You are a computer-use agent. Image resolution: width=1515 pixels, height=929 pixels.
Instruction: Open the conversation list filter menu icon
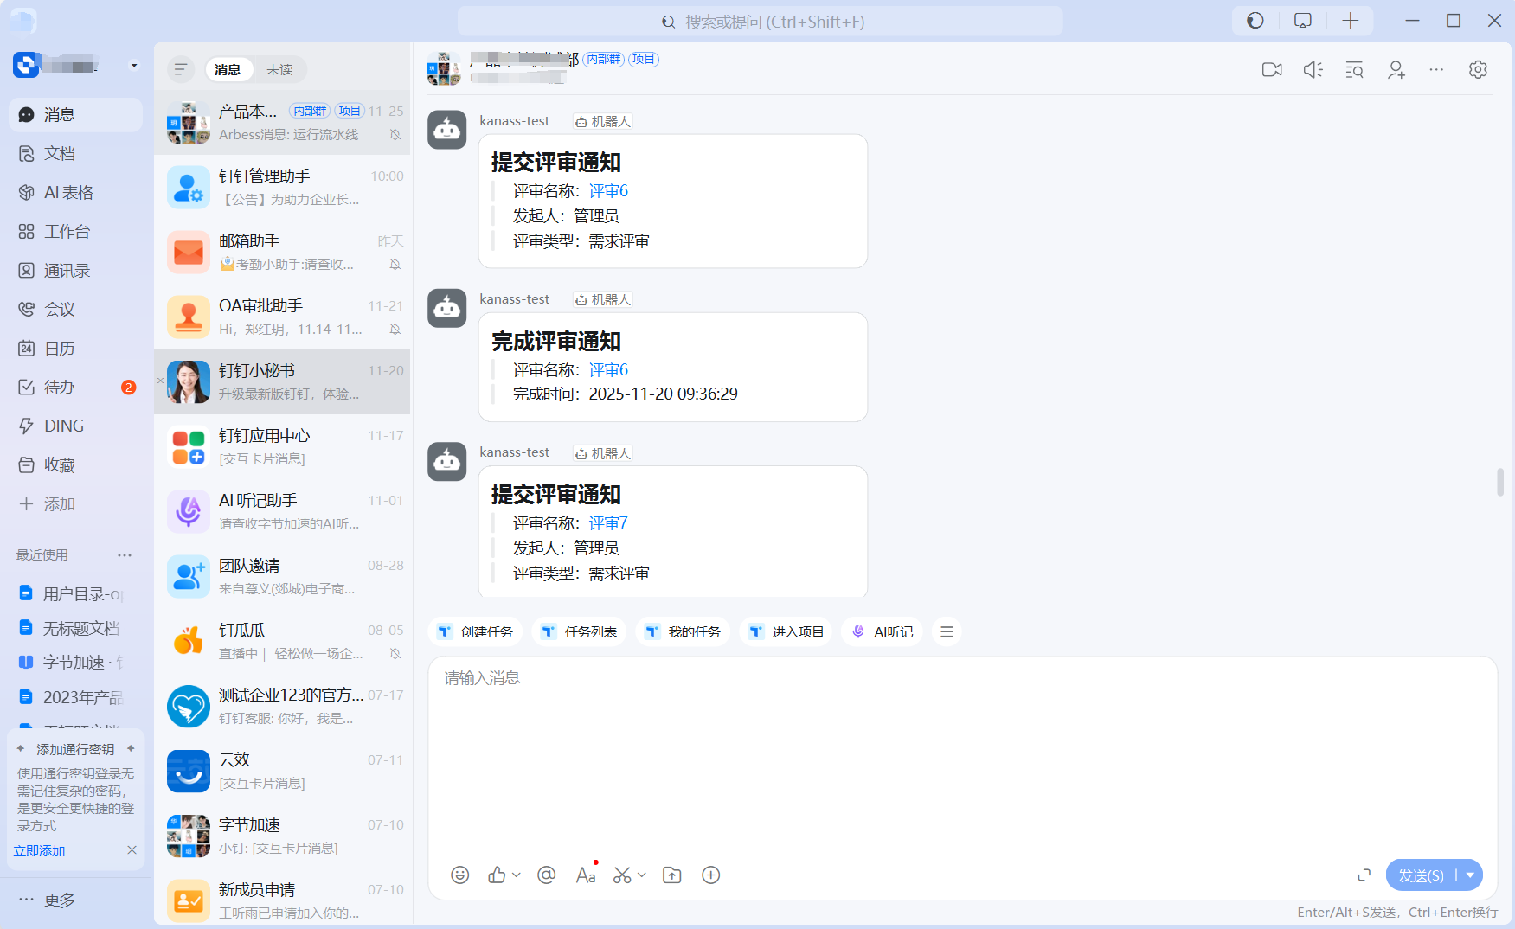(x=180, y=69)
